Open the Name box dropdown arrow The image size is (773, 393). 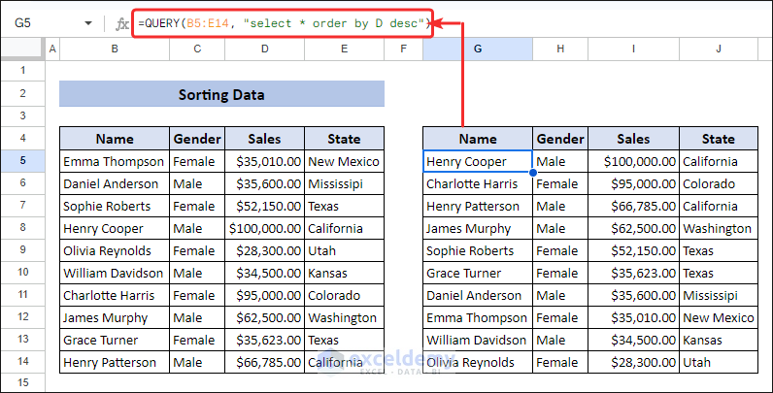point(88,22)
